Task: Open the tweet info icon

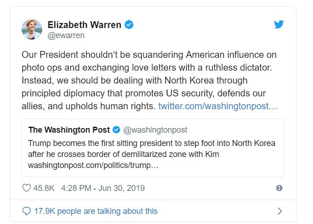Action: (279, 188)
